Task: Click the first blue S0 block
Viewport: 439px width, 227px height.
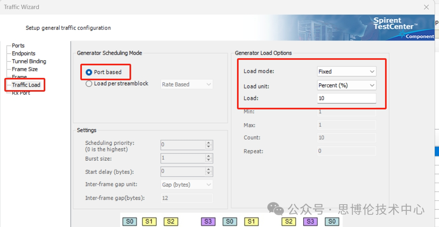Action: click(x=130, y=221)
